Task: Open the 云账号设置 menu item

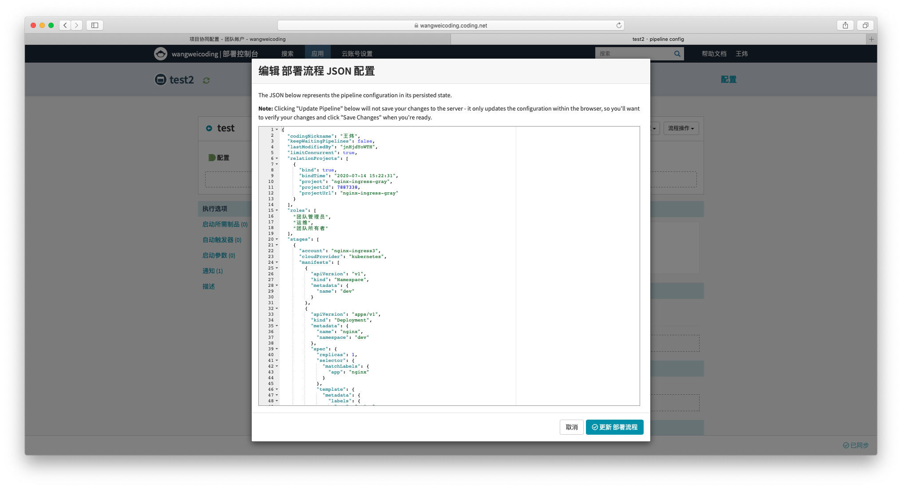Action: pyautogui.click(x=357, y=54)
